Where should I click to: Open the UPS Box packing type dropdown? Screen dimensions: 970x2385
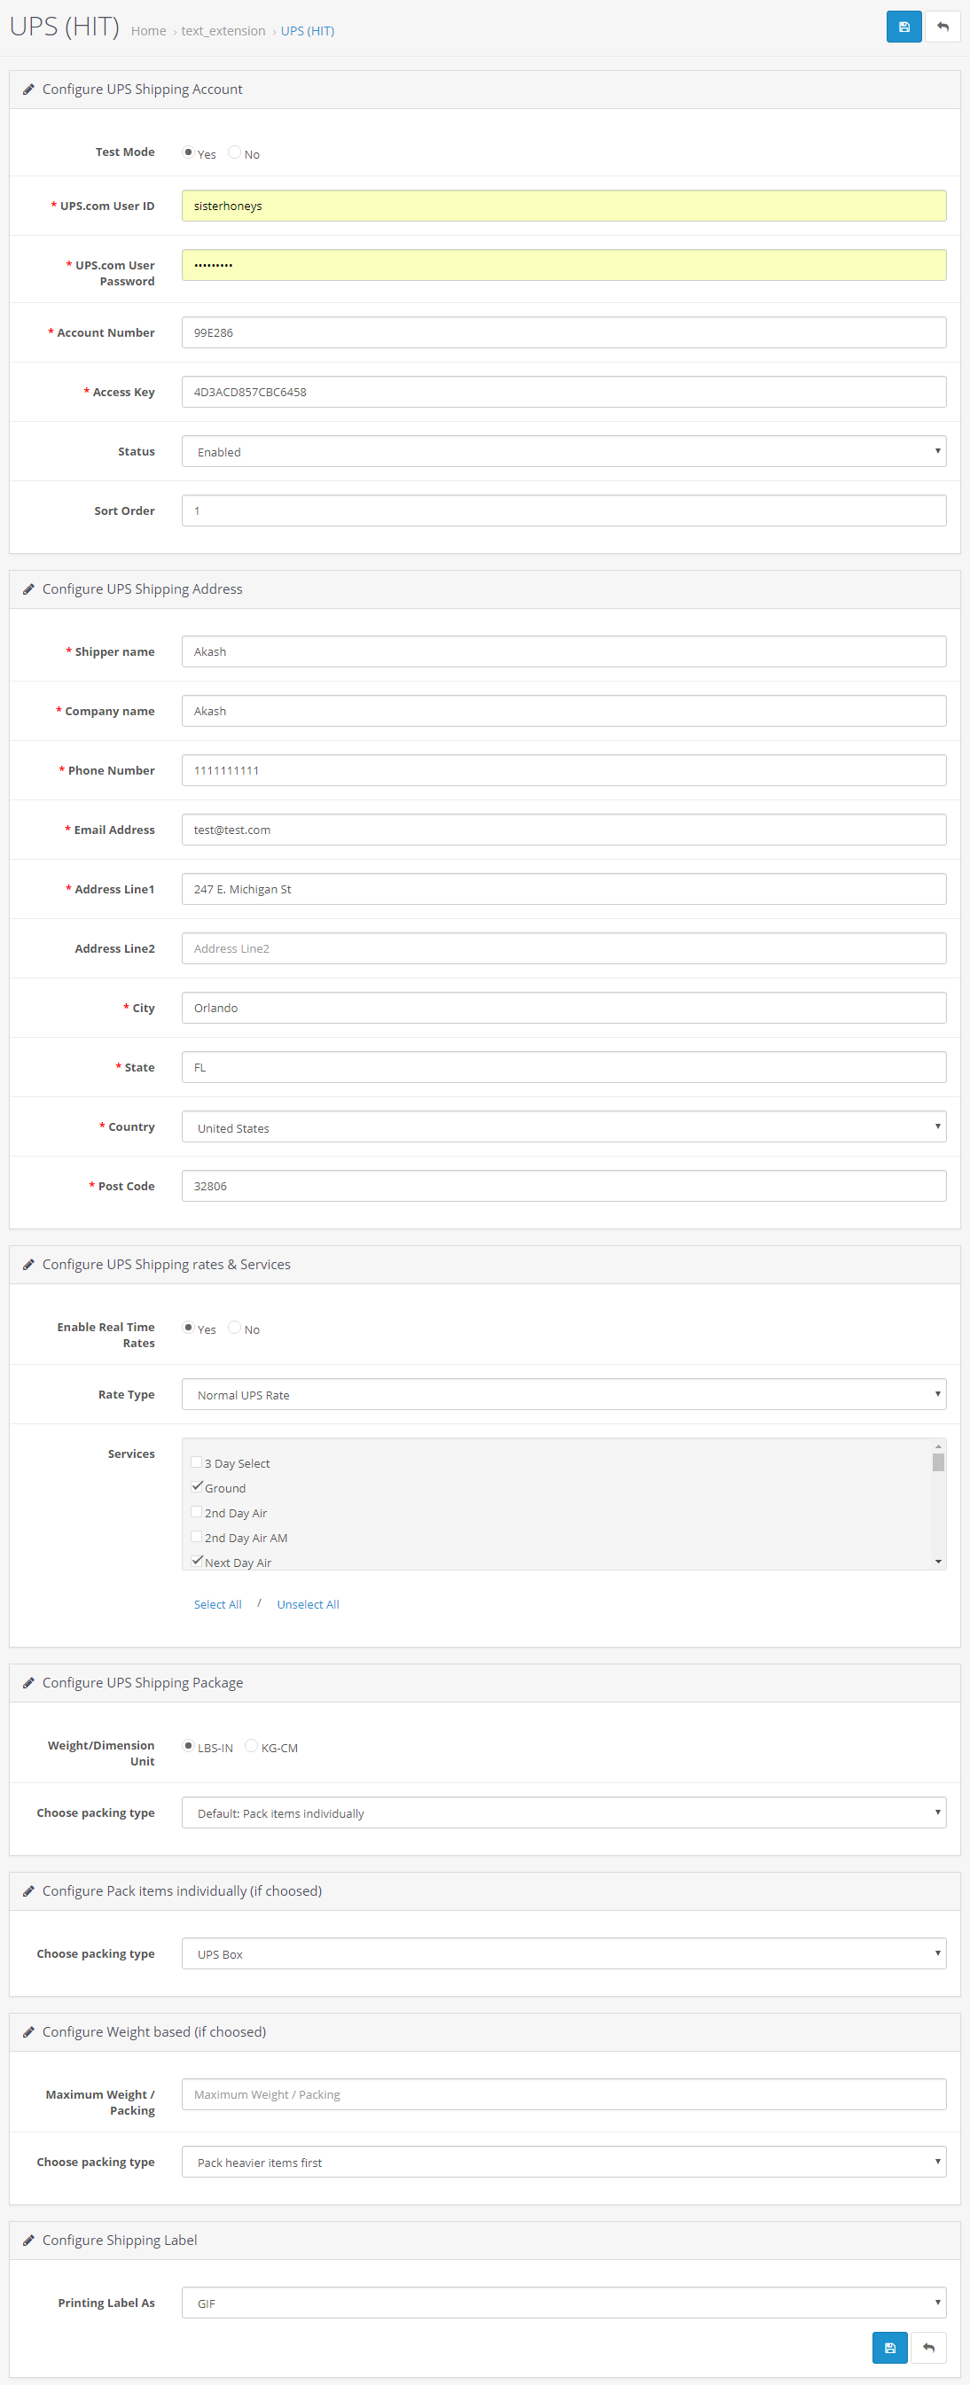point(563,1954)
